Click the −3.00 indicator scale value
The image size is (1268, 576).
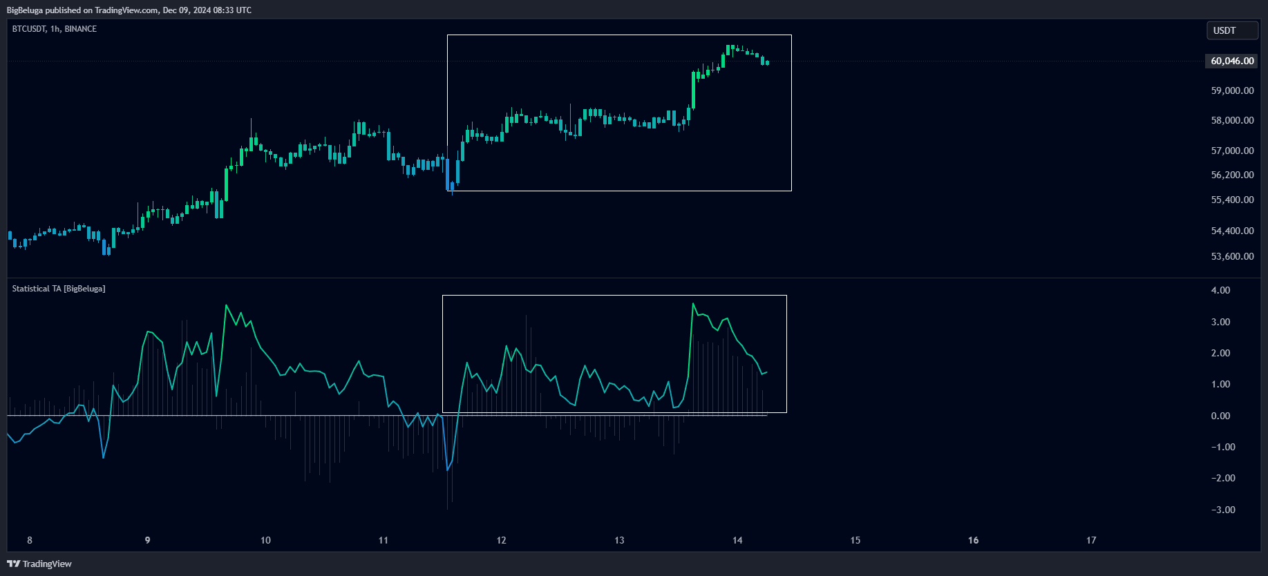(1223, 510)
